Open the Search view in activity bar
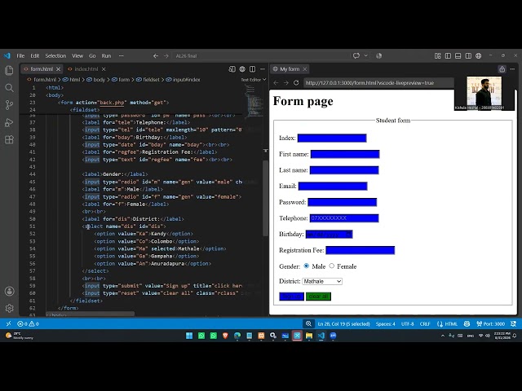The width and height of the screenshot is (522, 391). pos(9,88)
